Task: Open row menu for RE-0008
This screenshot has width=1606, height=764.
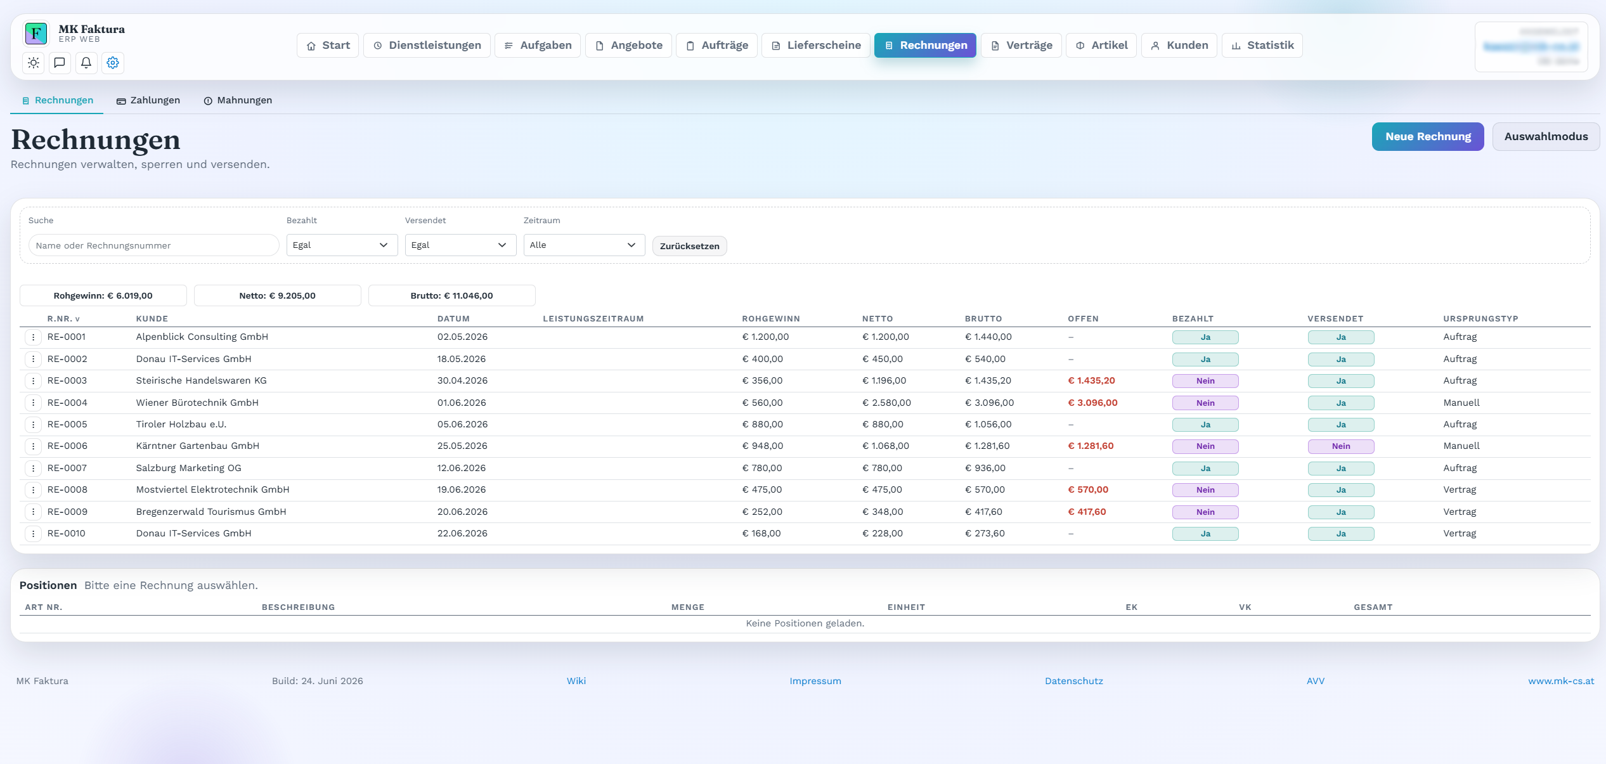Action: click(33, 490)
